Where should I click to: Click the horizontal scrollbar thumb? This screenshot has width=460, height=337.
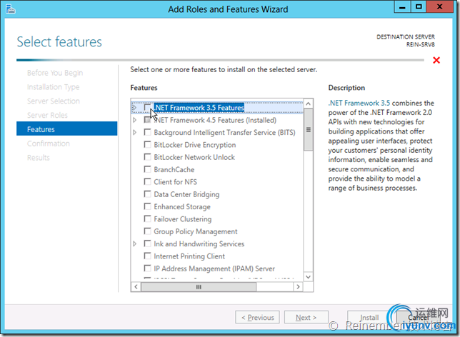pyautogui.click(x=199, y=287)
